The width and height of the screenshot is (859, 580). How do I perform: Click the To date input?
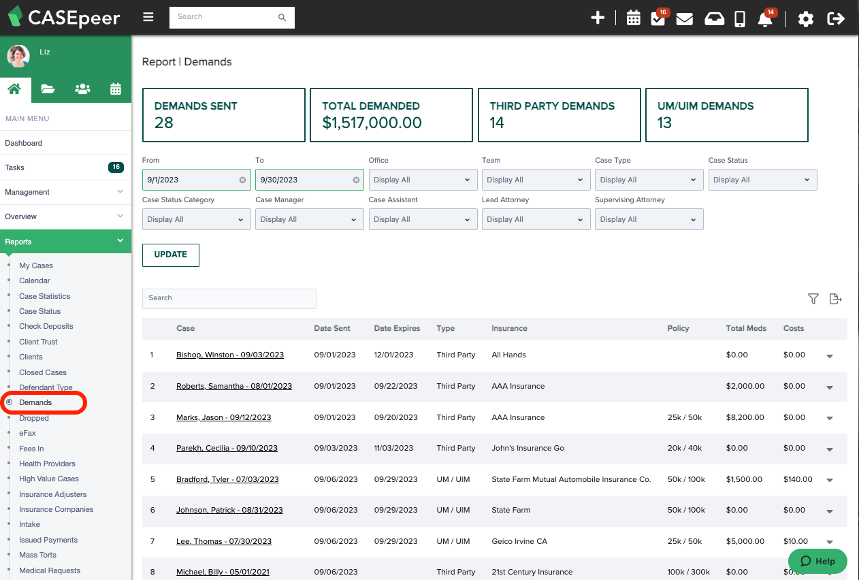point(310,180)
